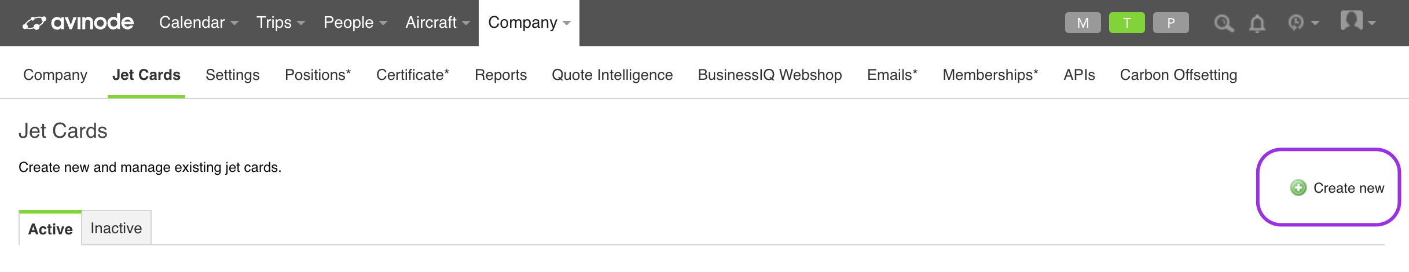The width and height of the screenshot is (1409, 272).
Task: Toggle the P mode badge
Action: (1171, 23)
